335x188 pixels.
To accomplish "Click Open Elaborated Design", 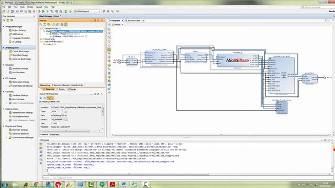I will coord(22,86).
